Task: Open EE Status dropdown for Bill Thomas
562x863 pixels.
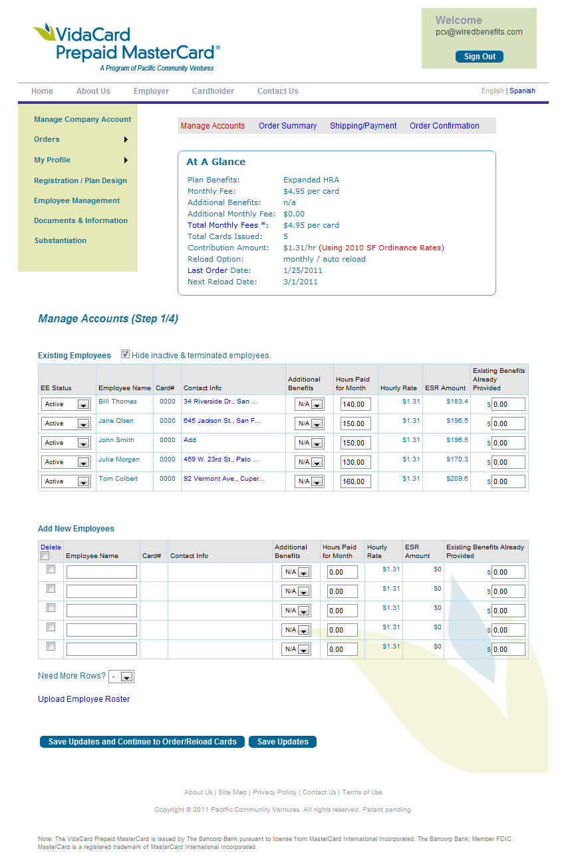Action: 66,404
